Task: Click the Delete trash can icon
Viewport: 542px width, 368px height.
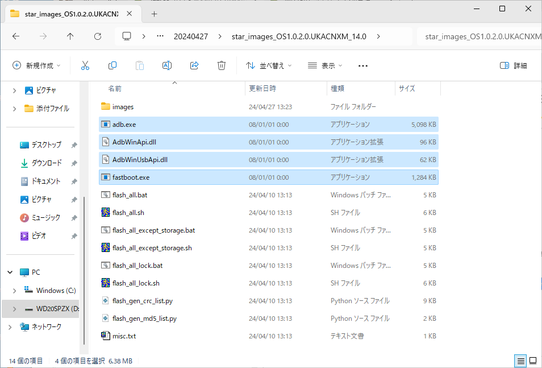Action: [222, 65]
